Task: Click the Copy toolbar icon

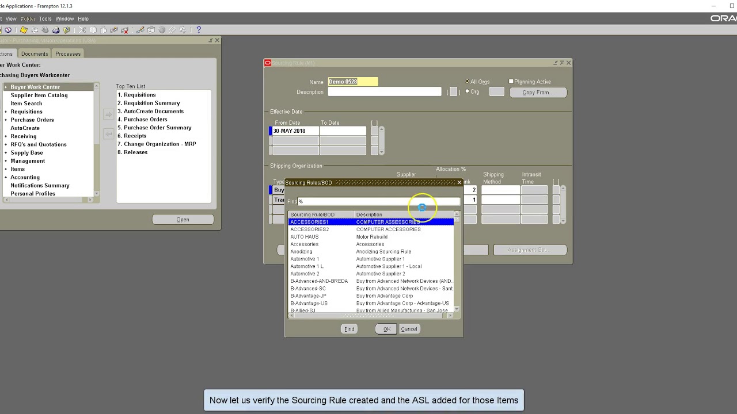Action: pyautogui.click(x=93, y=30)
